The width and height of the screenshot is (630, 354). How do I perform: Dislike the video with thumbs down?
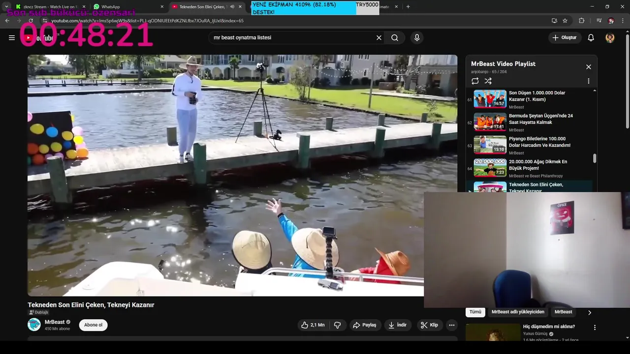tap(338, 325)
